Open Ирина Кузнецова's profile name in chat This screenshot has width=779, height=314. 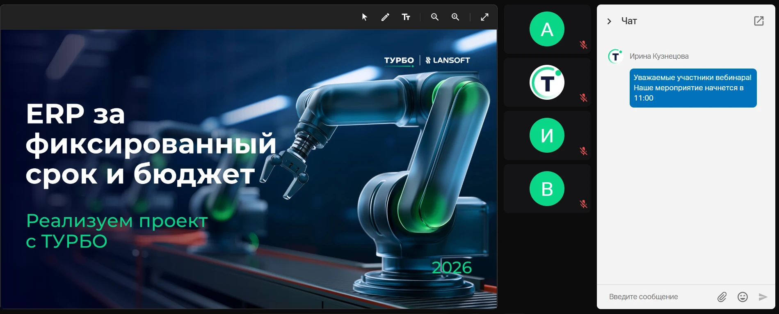pos(659,56)
